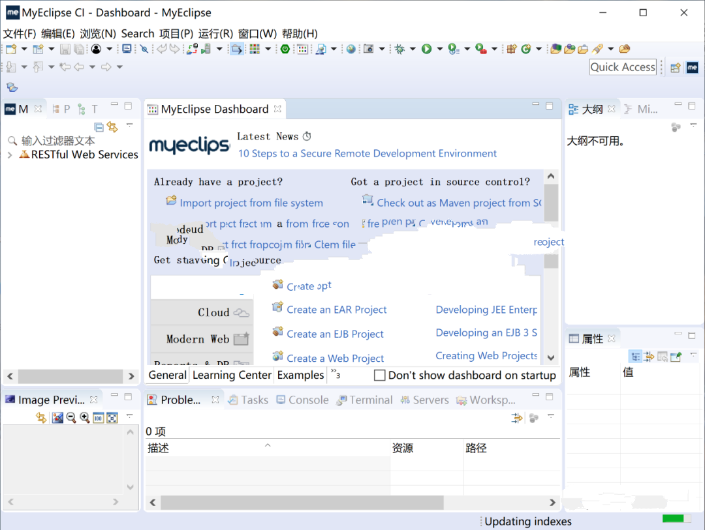Click the Last Edit Location icon
705x530 pixels.
[x=65, y=67]
